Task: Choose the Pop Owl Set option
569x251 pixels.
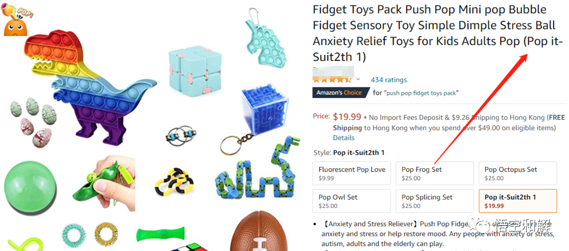Action: pyautogui.click(x=351, y=201)
